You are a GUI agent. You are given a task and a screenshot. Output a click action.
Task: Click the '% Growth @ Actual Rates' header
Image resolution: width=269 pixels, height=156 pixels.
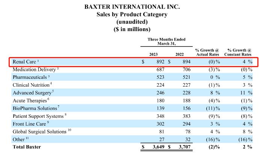207,52
